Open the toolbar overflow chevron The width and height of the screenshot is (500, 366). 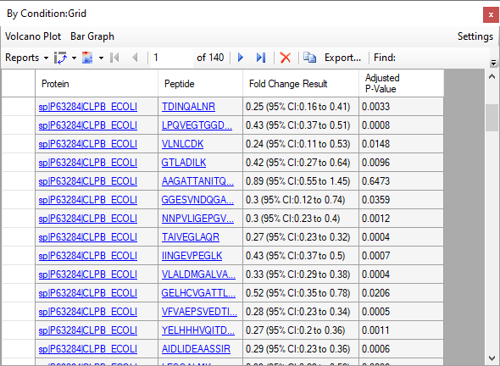(493, 63)
